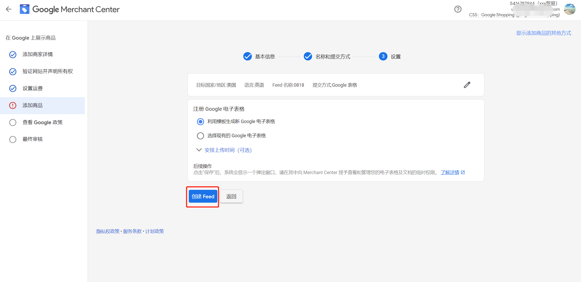
Task: Select 添加商品 in the sidebar
Action: coord(42,106)
